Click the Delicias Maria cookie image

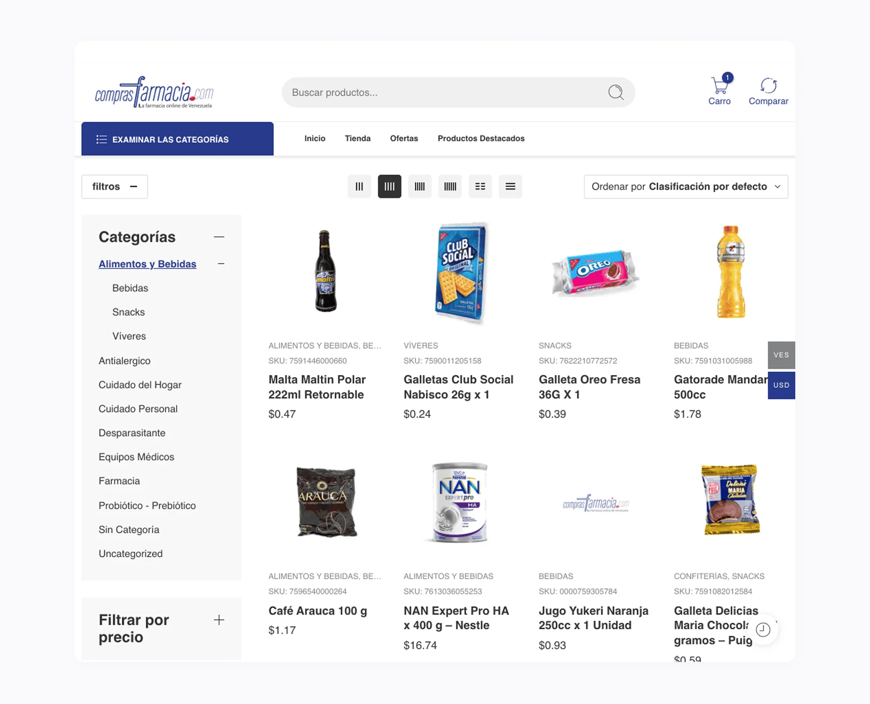click(x=730, y=499)
